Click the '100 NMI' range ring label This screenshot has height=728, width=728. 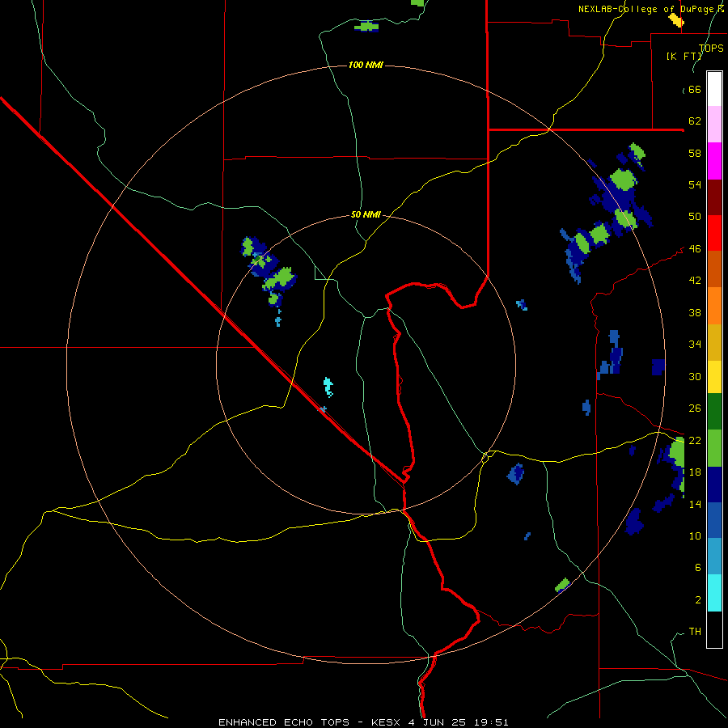[366, 65]
